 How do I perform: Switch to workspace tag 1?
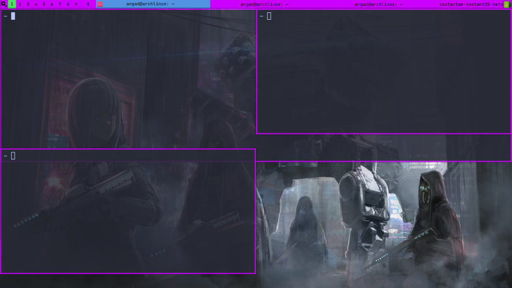pyautogui.click(x=12, y=4)
